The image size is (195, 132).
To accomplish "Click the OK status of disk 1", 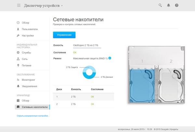I will pos(92,97).
